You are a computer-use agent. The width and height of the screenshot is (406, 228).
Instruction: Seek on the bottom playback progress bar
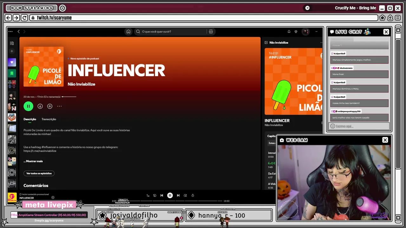coord(170,201)
